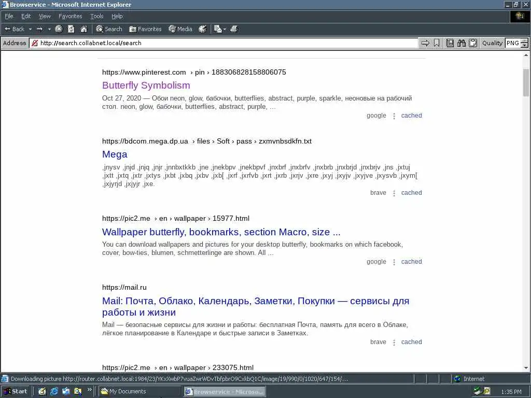The image size is (531, 398).
Task: Click the binoculars find icon
Action: coord(461,43)
